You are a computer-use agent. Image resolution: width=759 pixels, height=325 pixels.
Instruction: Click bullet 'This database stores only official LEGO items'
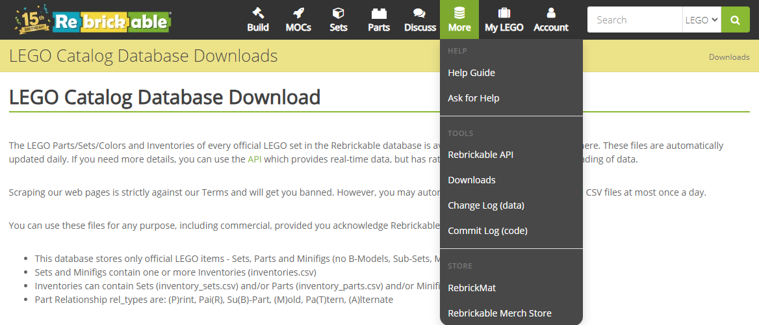(237, 259)
